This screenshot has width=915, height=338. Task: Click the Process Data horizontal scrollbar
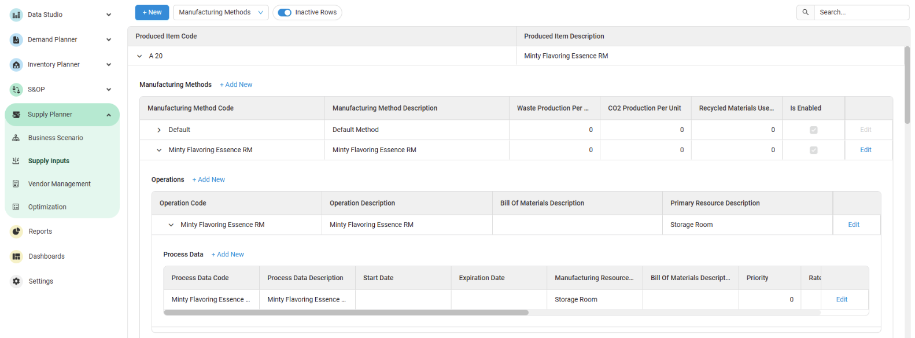click(x=346, y=313)
